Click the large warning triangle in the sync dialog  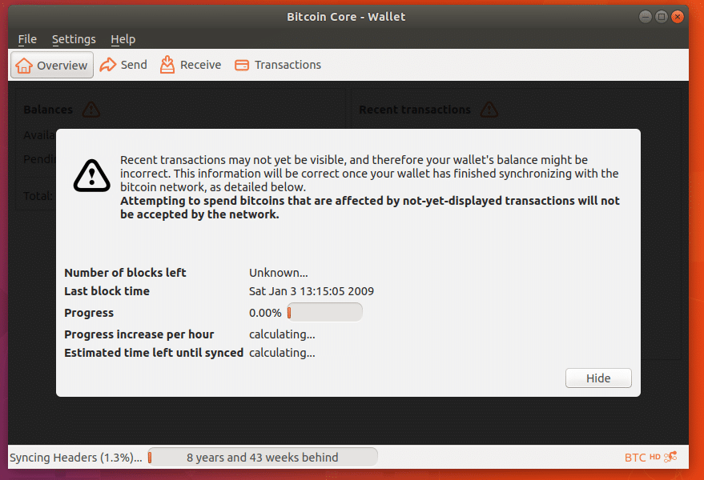pyautogui.click(x=91, y=176)
